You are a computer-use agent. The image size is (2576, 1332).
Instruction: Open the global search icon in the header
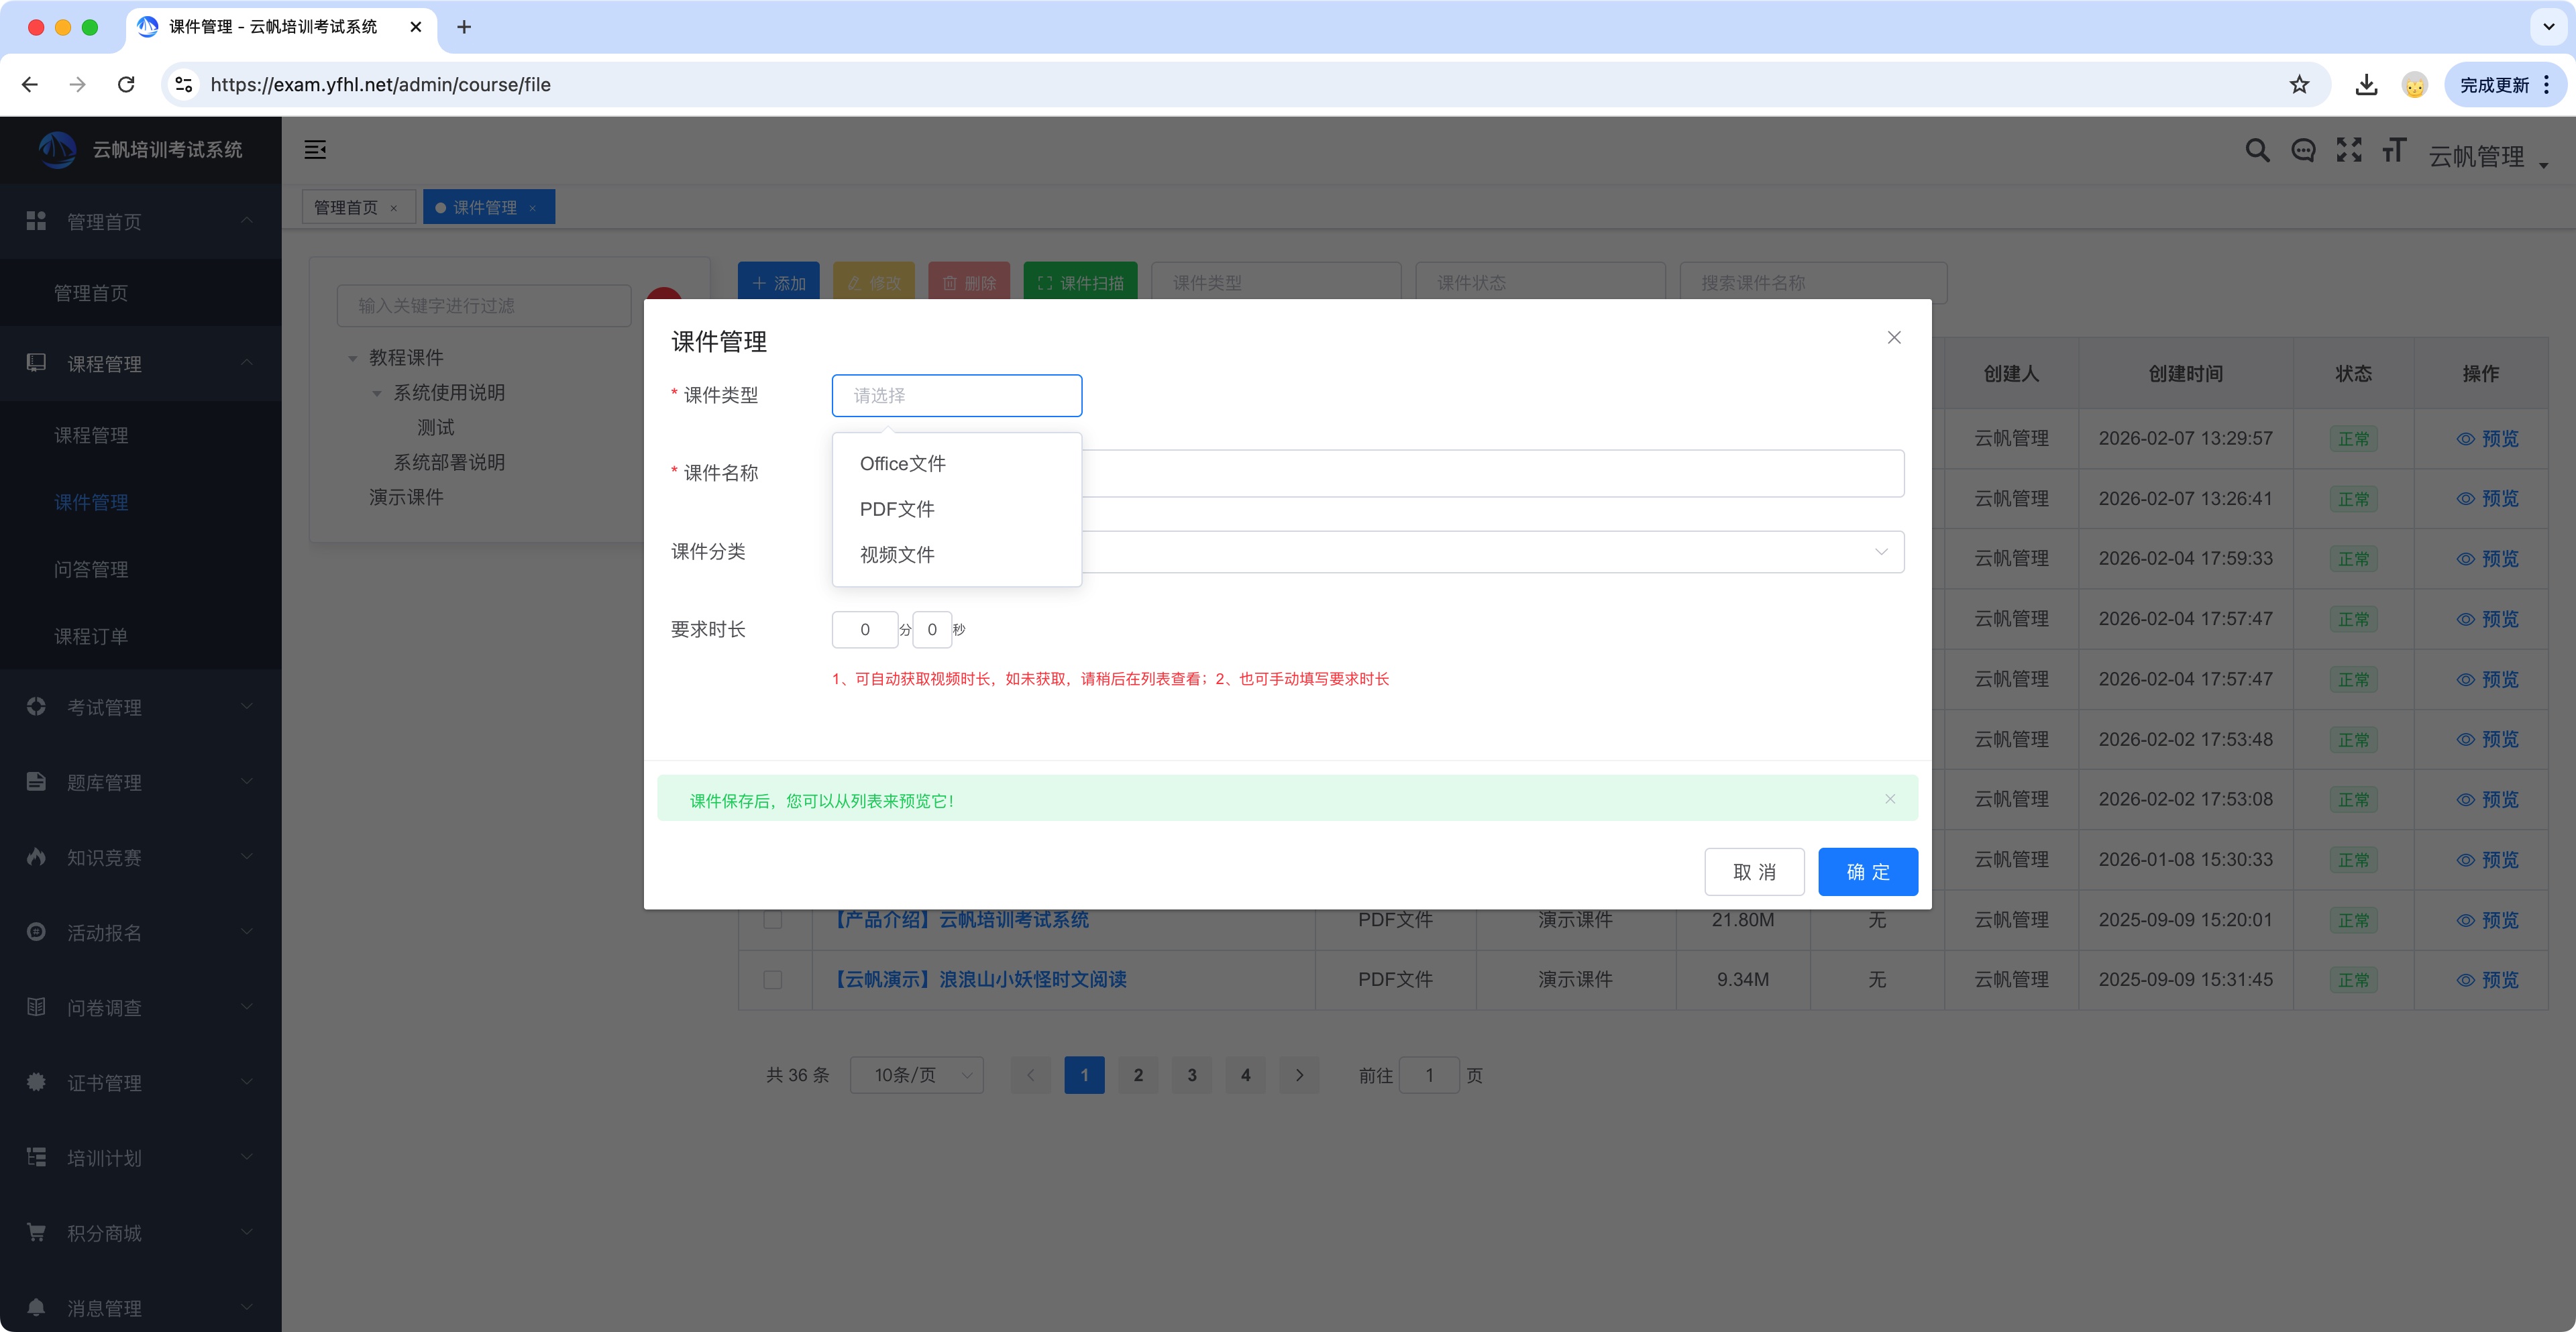[2257, 150]
